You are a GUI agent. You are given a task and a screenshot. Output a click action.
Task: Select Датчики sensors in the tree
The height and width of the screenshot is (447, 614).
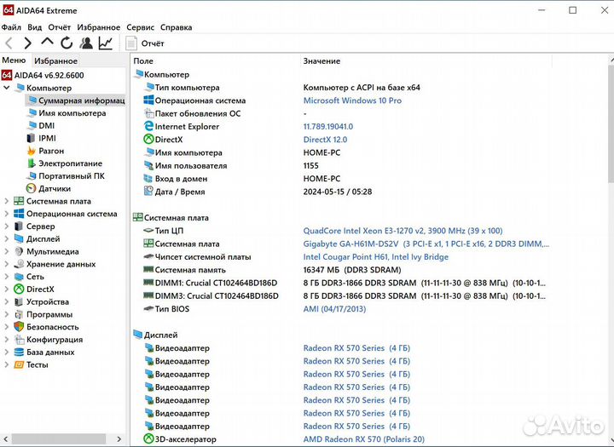point(54,188)
